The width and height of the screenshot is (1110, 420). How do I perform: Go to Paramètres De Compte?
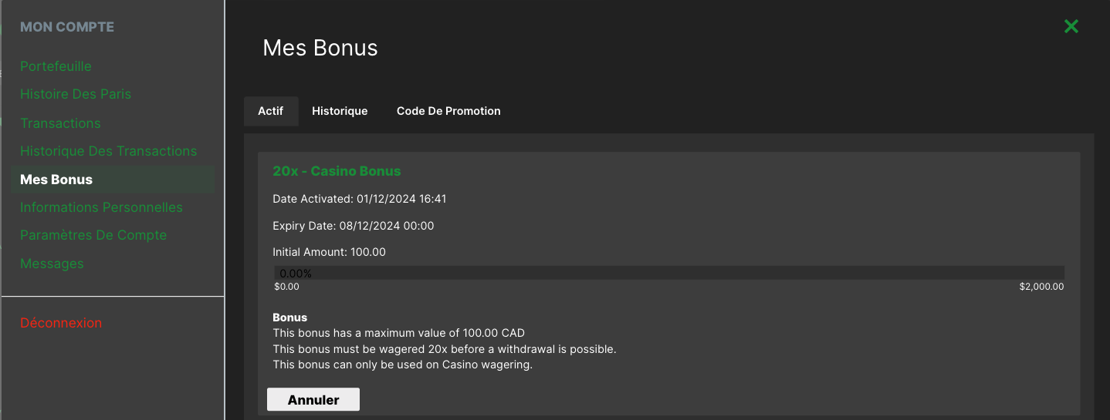pos(93,235)
